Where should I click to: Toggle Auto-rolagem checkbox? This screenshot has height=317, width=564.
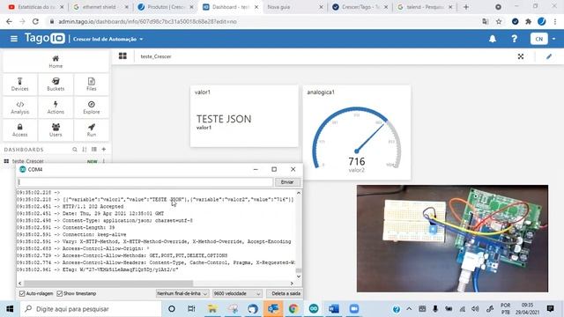click(x=22, y=293)
